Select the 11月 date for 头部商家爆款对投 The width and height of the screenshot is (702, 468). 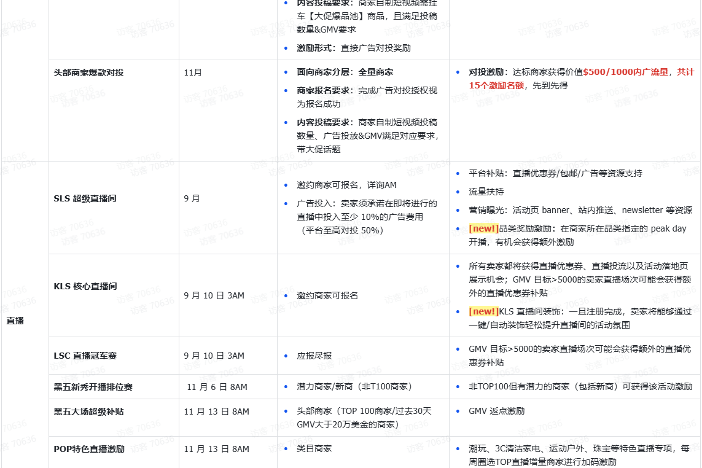click(x=193, y=72)
